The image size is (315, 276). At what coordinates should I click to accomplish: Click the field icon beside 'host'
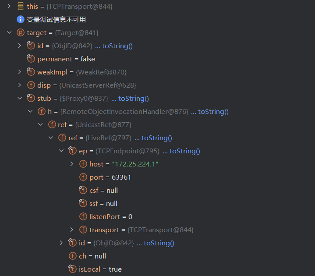pyautogui.click(x=83, y=164)
